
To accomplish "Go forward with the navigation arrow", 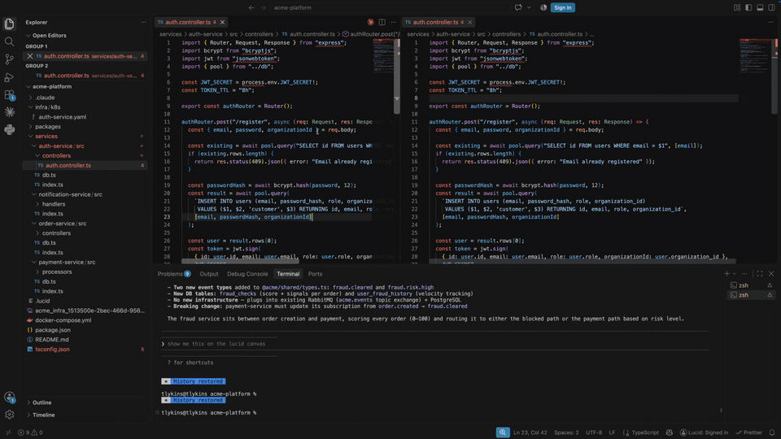I will 263,7.
